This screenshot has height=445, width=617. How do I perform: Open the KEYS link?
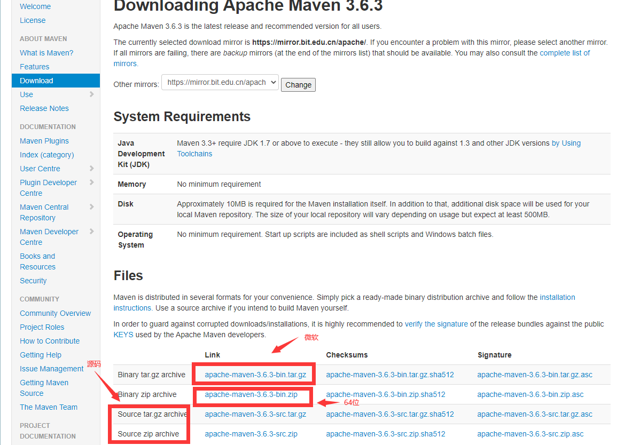coord(123,335)
